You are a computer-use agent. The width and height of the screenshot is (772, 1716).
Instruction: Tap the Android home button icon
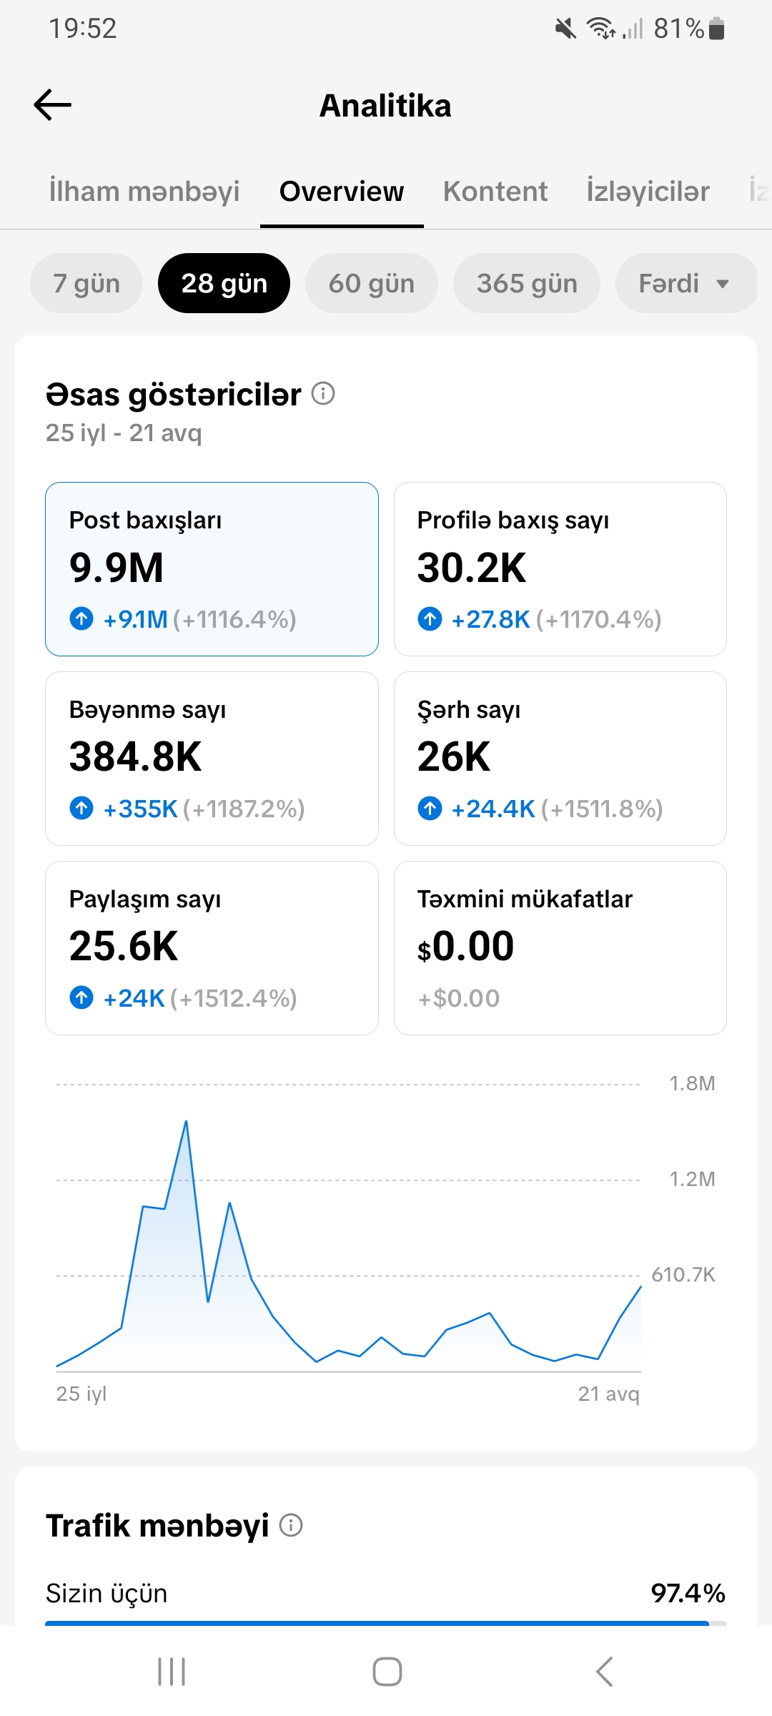coord(387,1672)
